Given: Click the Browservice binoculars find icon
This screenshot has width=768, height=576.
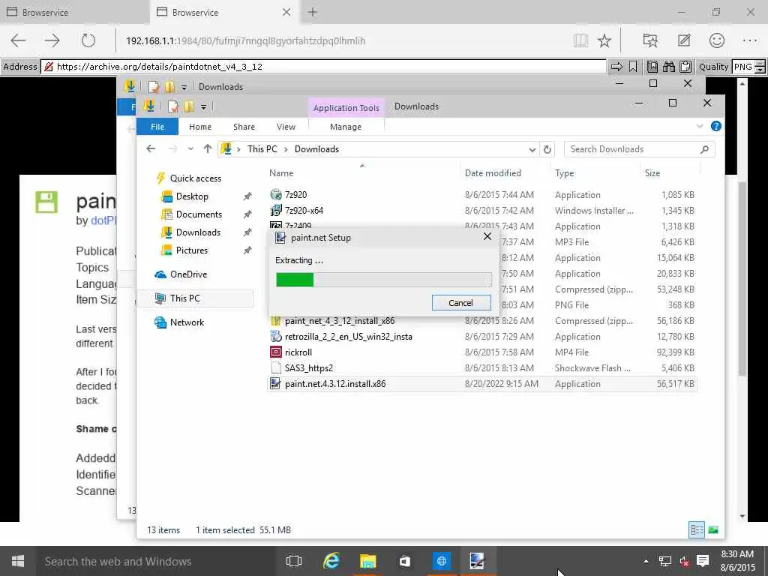Looking at the screenshot, I should pos(668,67).
